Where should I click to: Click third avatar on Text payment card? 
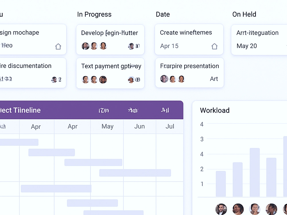(103, 79)
